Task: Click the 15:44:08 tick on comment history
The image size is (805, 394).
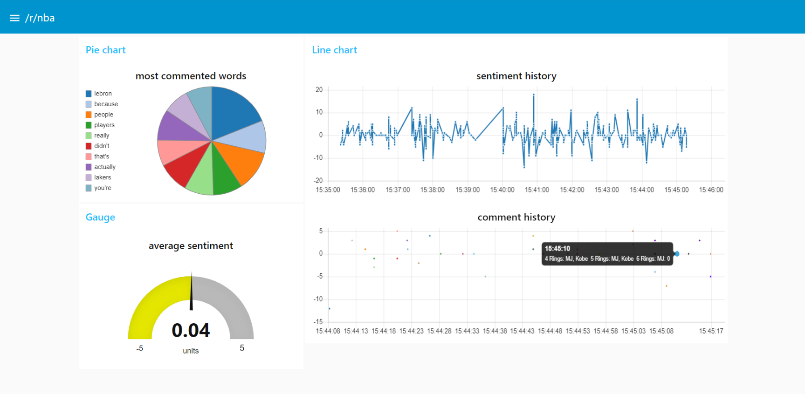Action: [328, 332]
